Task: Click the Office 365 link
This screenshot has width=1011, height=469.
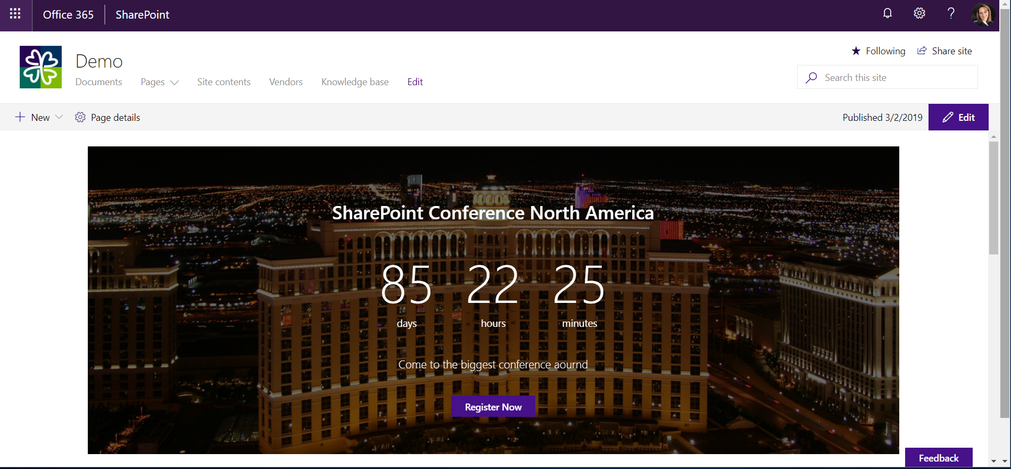Action: [68, 15]
